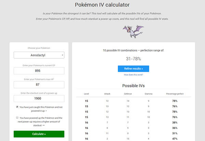Click the '38%' percentage cell
The width and height of the screenshot is (205, 141).
pyautogui.click(x=175, y=123)
